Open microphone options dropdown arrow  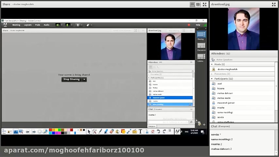click(72, 25)
